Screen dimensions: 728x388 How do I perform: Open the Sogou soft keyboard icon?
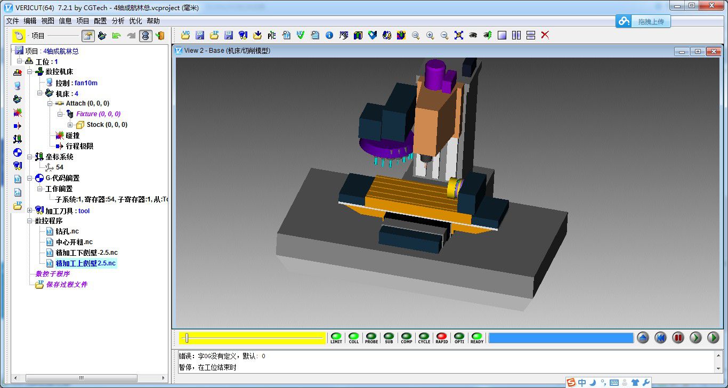[614, 382]
